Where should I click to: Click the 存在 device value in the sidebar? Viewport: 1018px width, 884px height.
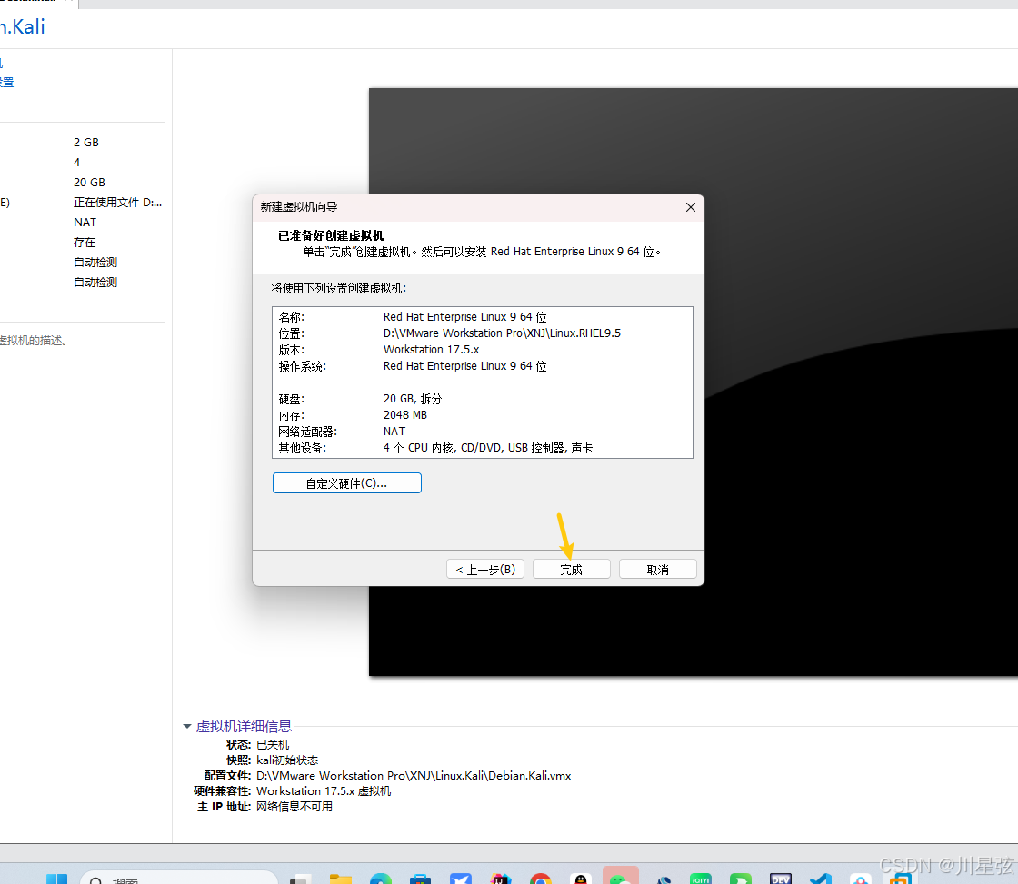(85, 242)
